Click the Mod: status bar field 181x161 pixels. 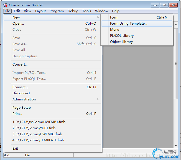coord(14,155)
